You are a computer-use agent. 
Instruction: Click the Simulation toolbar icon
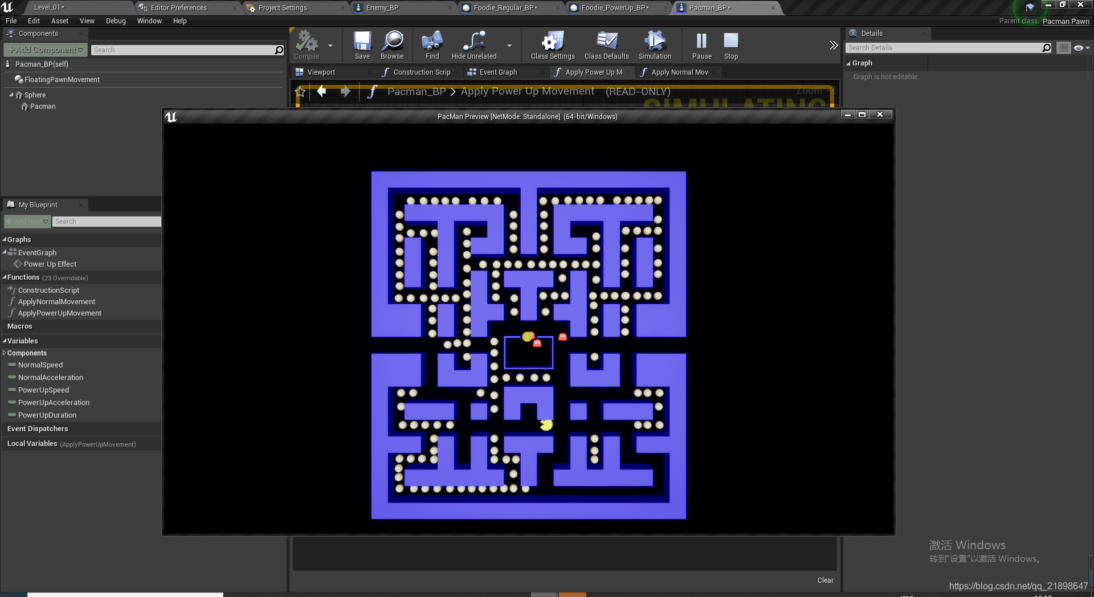[655, 45]
